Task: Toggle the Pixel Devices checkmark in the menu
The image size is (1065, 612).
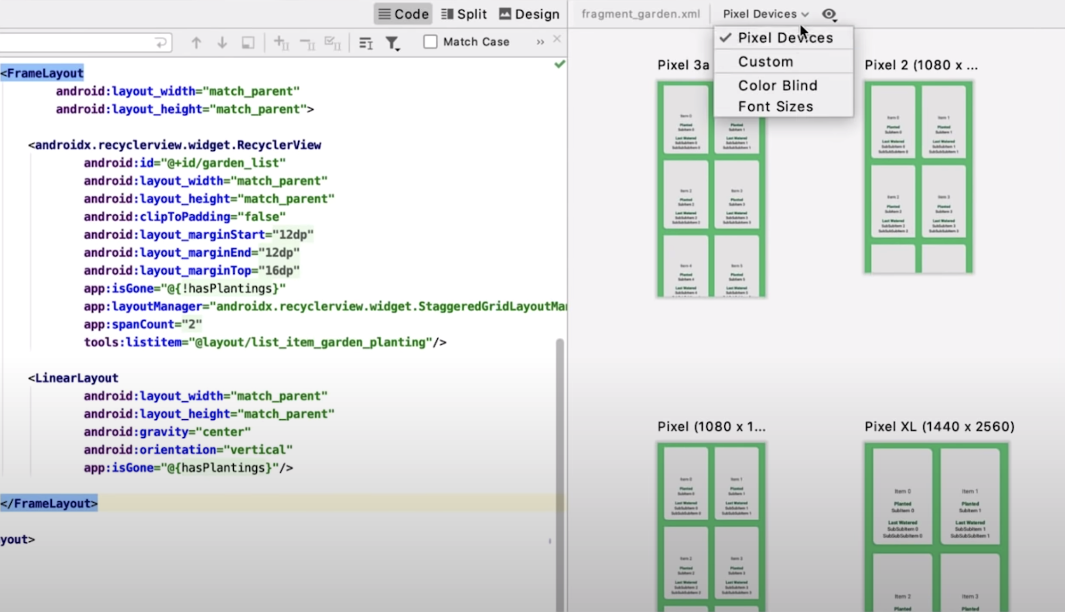Action: point(726,38)
